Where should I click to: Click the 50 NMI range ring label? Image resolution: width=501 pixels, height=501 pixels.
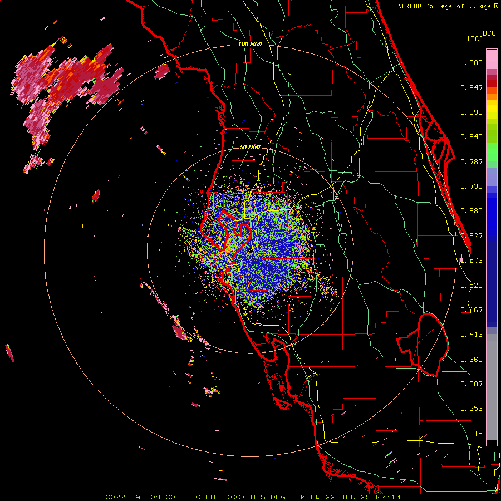point(250,147)
